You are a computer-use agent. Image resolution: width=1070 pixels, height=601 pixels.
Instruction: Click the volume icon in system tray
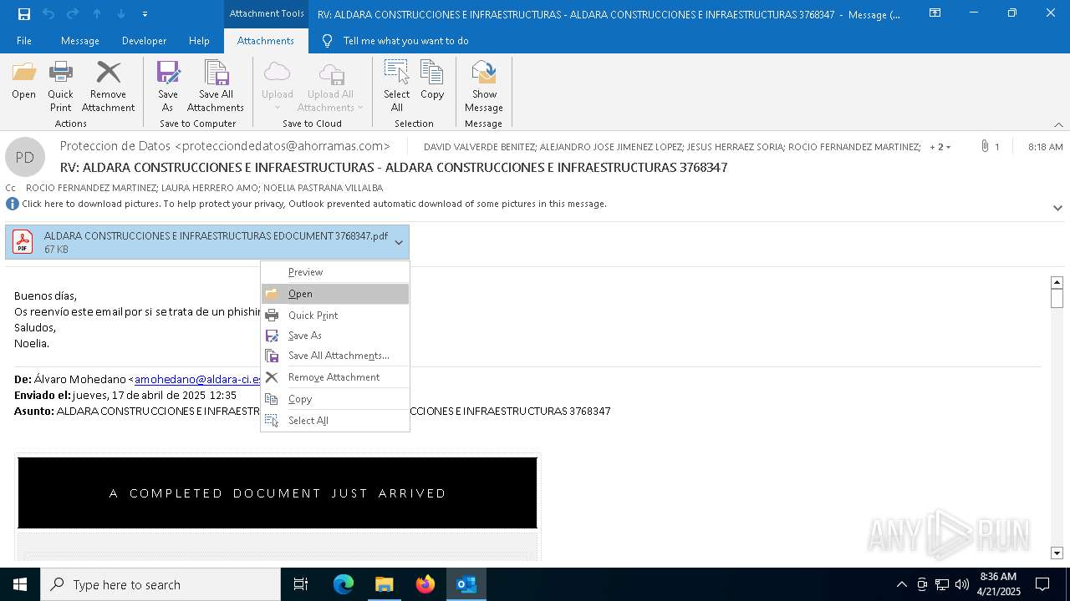coord(962,584)
